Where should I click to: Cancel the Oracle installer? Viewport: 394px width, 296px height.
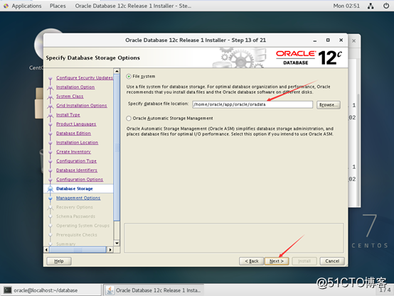point(332,261)
